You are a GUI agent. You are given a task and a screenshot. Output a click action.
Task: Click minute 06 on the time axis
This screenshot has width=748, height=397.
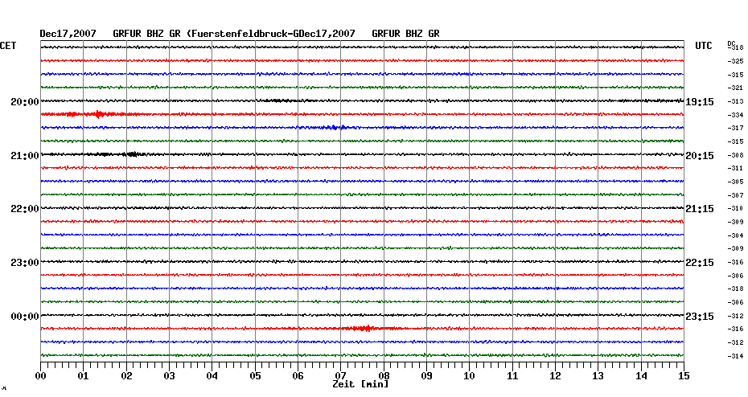(298, 375)
